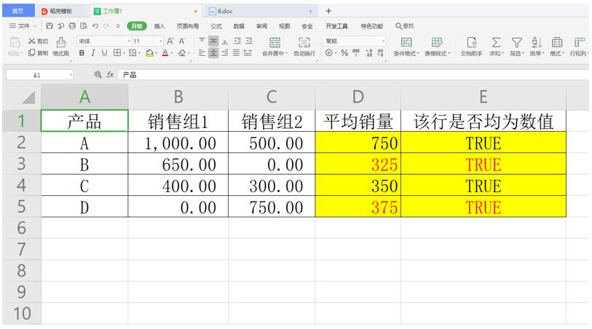Image resolution: width=592 pixels, height=329 pixels.
Task: Select row 3 header
Action: tap(22, 164)
